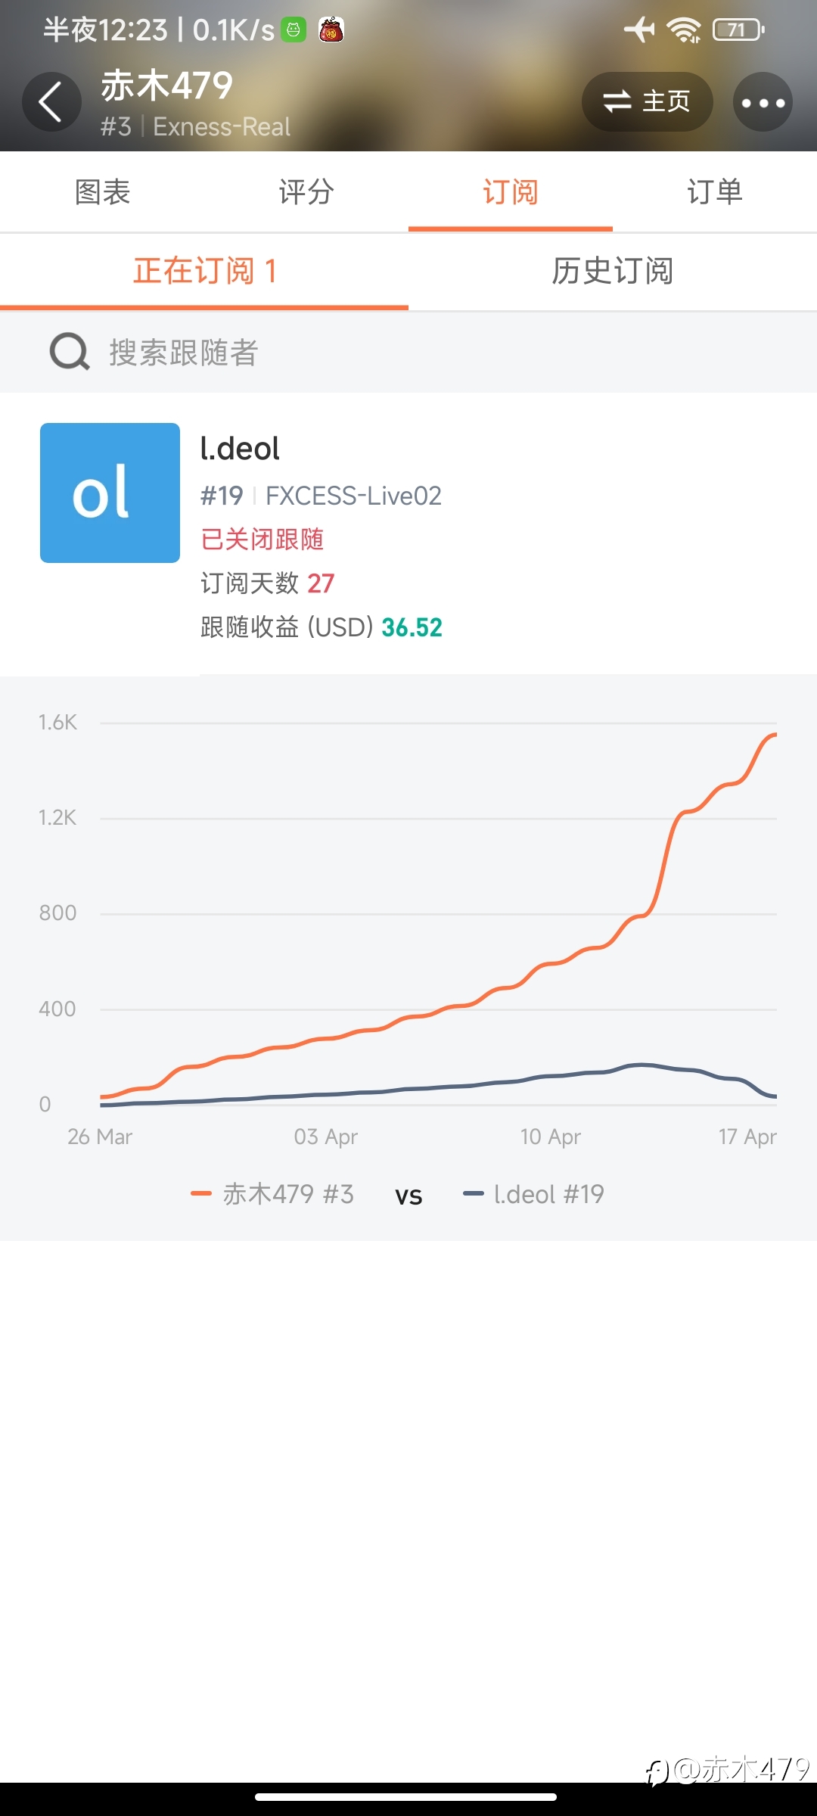Switch to the 图表 tab

coord(102,192)
